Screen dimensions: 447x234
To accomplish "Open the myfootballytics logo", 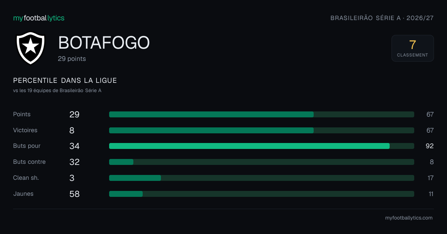I will pos(39,18).
